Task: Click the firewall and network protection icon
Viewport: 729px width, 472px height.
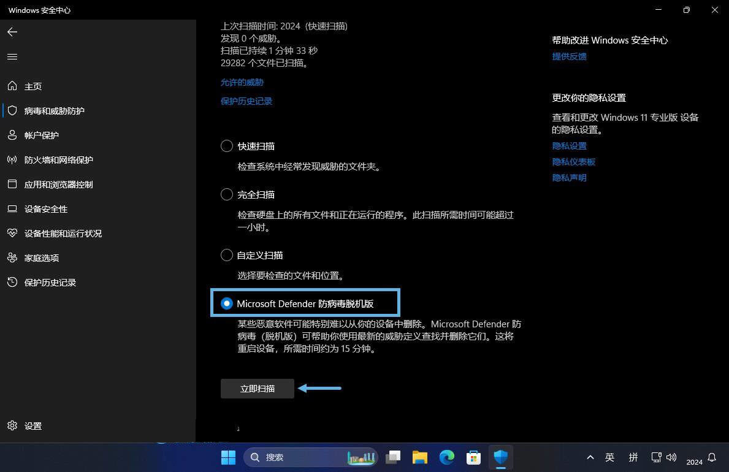Action: [12, 160]
